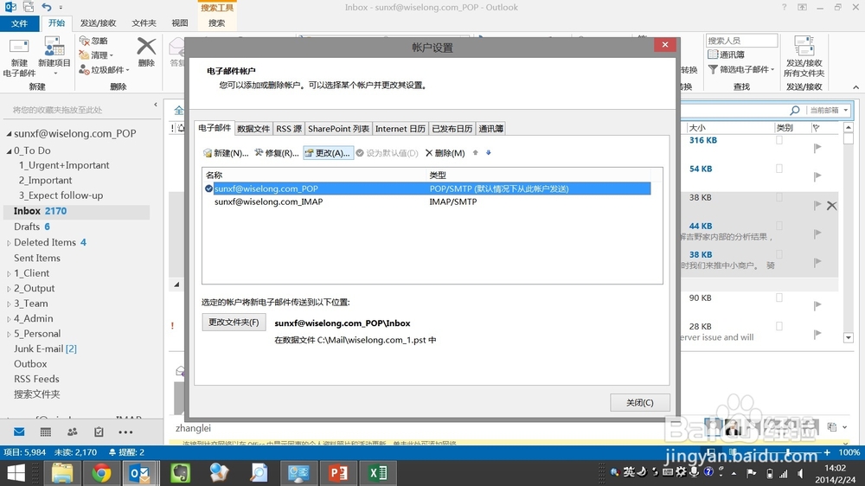Screen dimensions: 865x486
Task: Click Send/Receive All Folders ribbon icon
Action: click(x=804, y=46)
